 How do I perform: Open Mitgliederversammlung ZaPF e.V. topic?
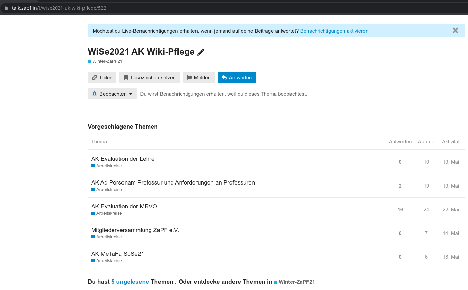coord(135,230)
